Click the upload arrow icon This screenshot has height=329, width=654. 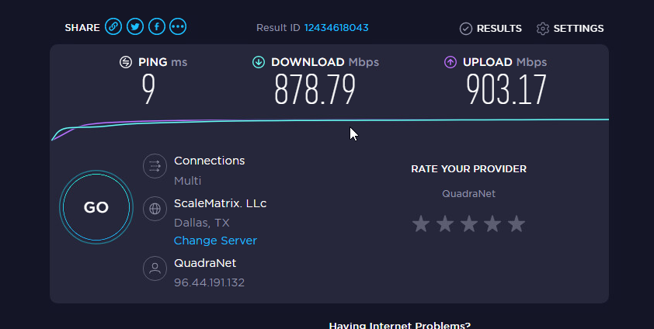[x=450, y=62]
